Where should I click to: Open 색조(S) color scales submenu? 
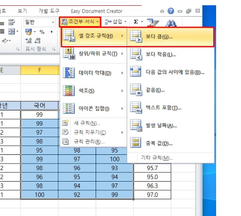[94, 91]
